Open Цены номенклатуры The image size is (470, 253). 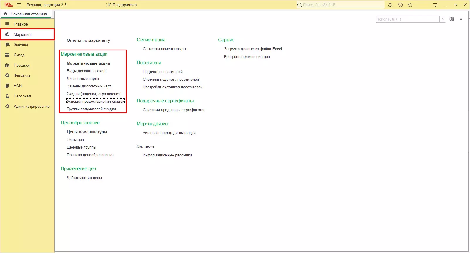[x=87, y=132]
